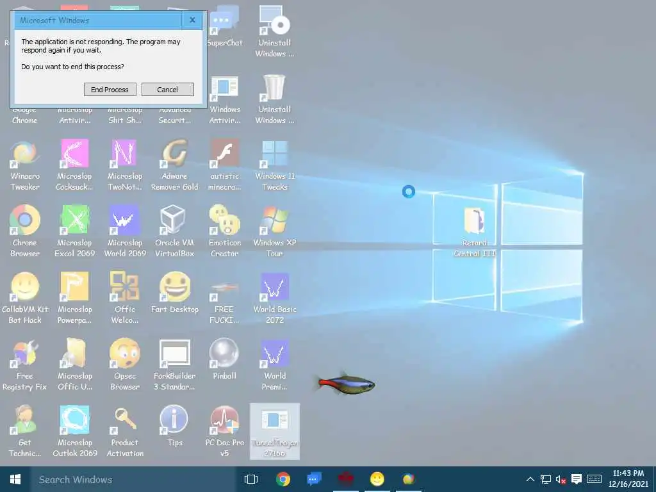Open the Windows Antivir... desktop shortcut
Image resolution: width=656 pixels, height=492 pixels.
tap(225, 99)
